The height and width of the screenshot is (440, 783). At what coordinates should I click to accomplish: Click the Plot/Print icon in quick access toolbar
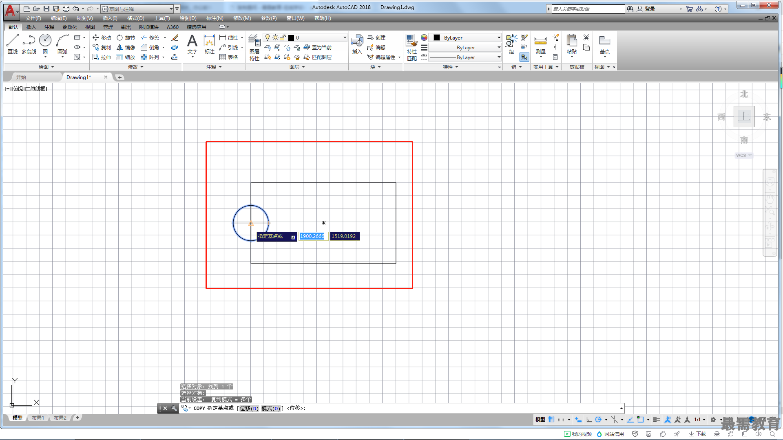66,9
